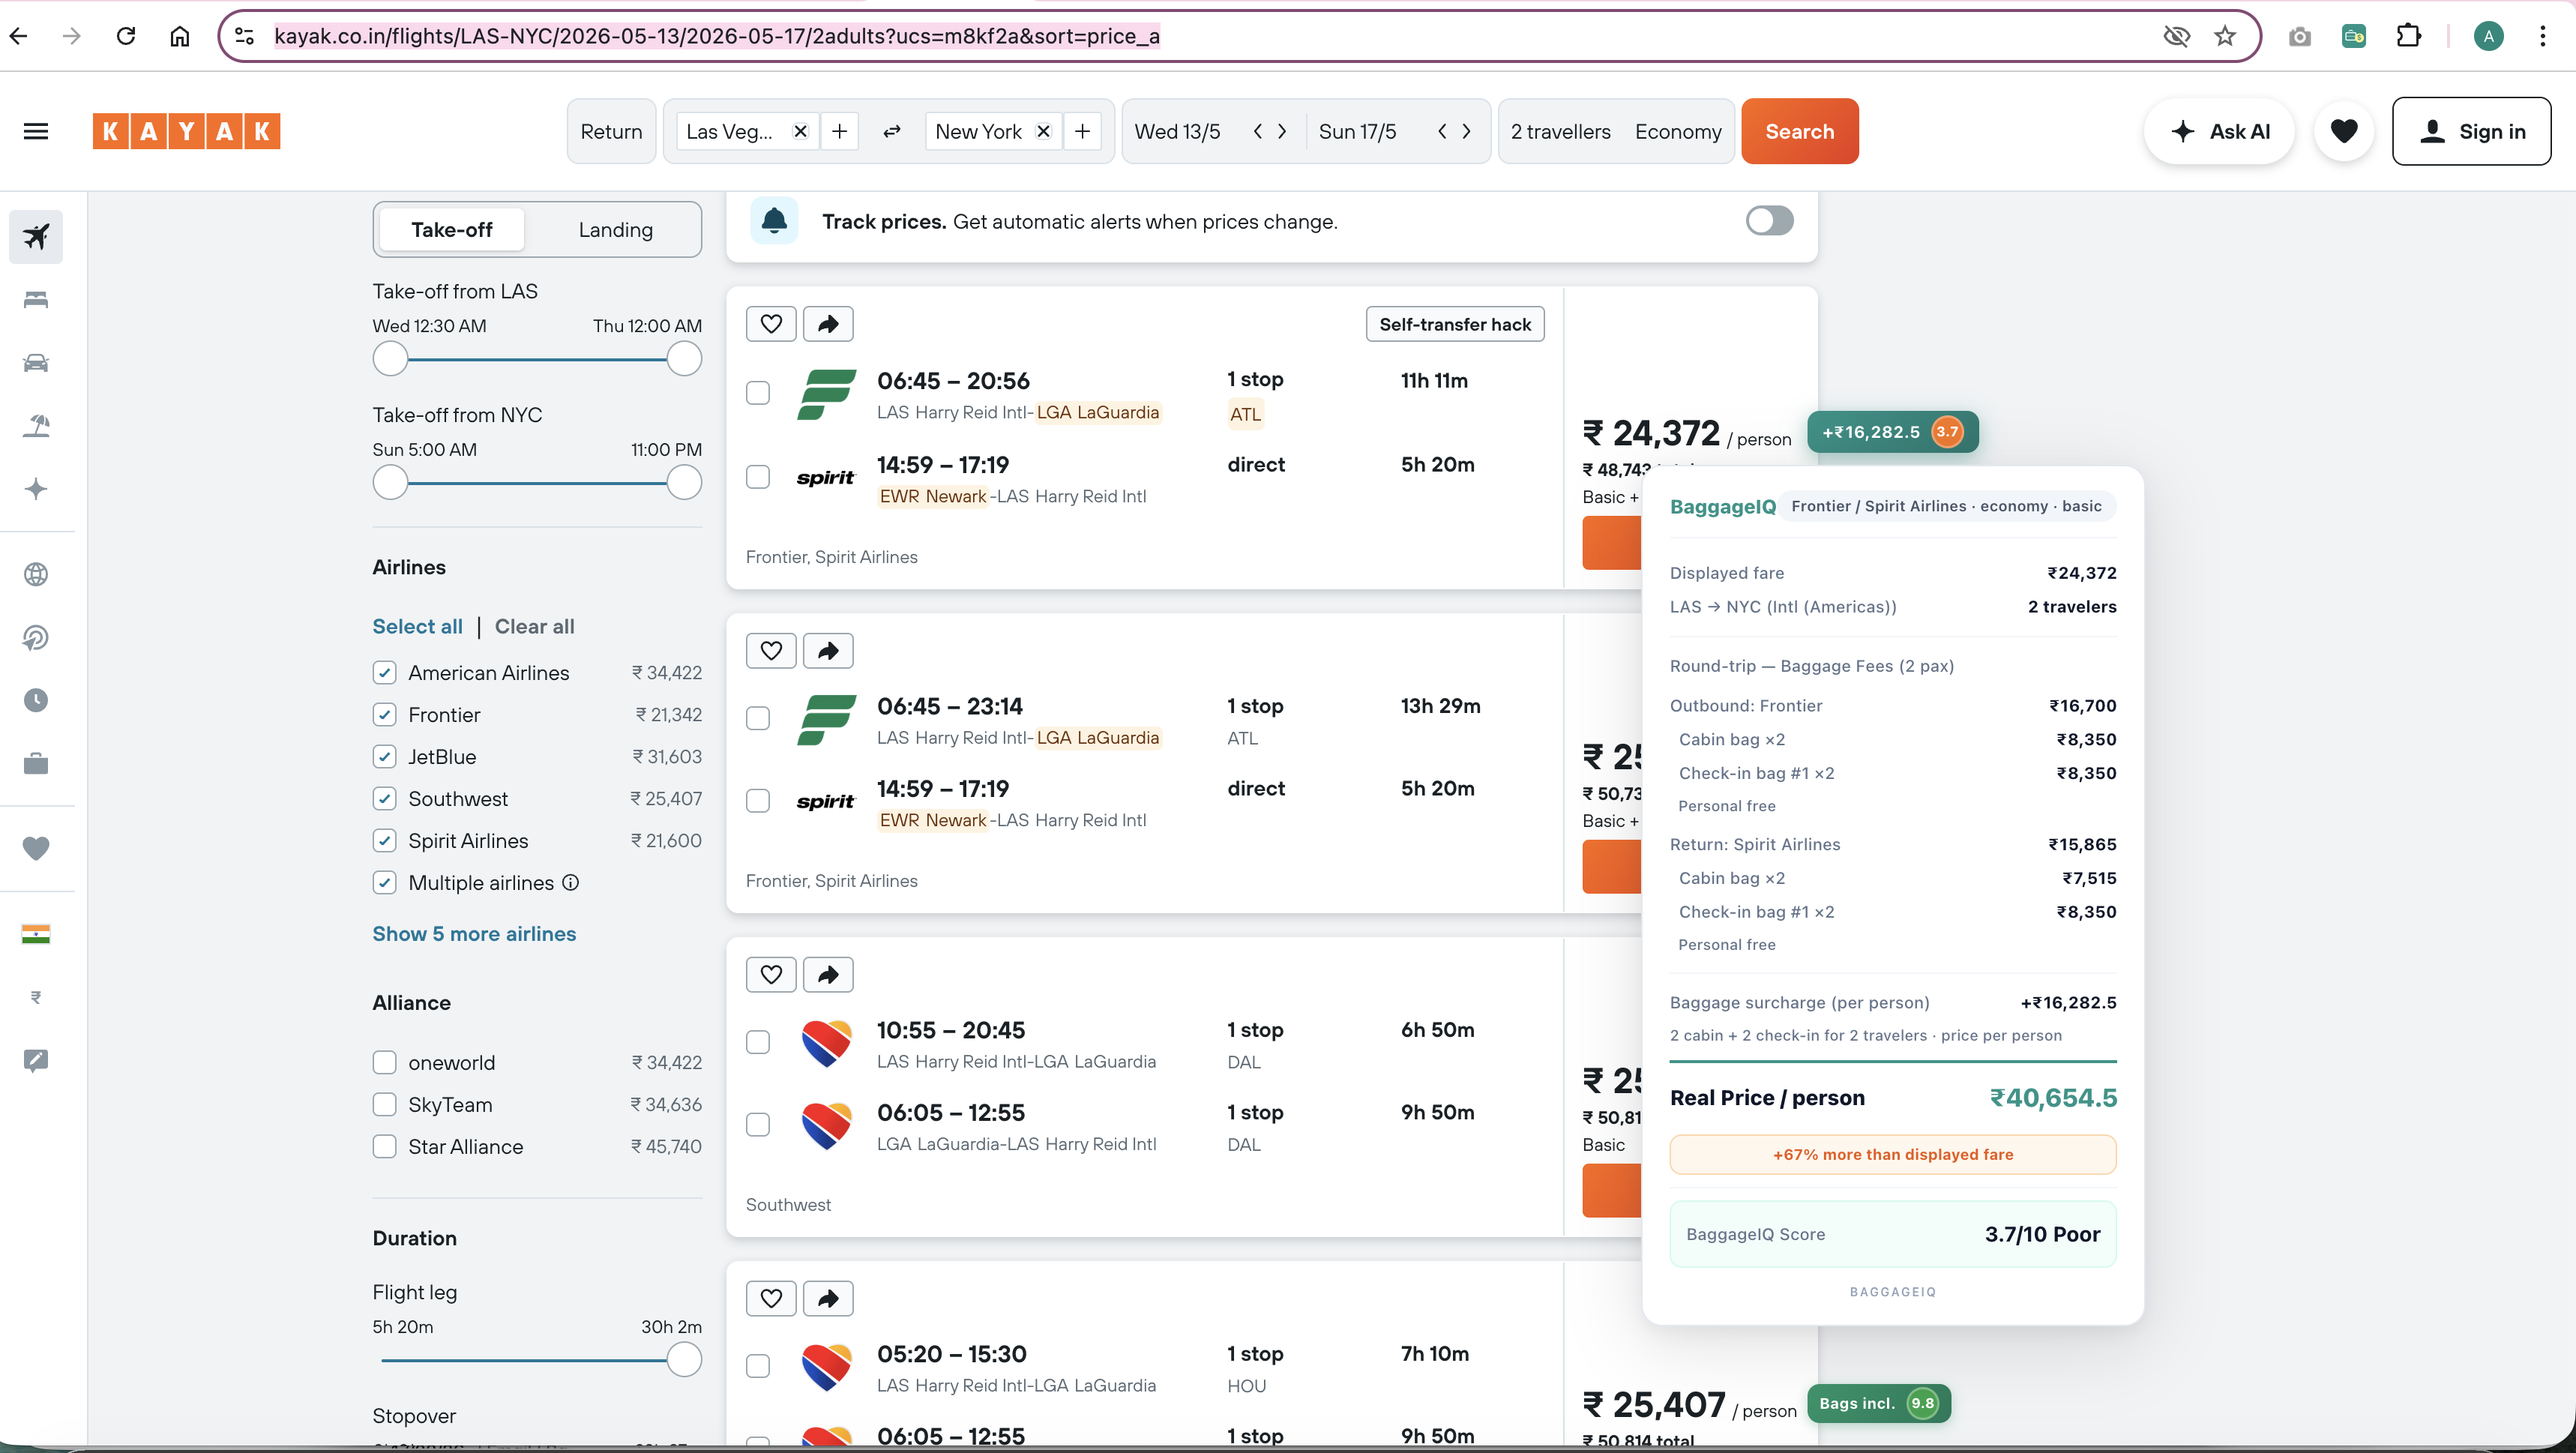Share the second flight result
The width and height of the screenshot is (2576, 1453).
[x=827, y=651]
